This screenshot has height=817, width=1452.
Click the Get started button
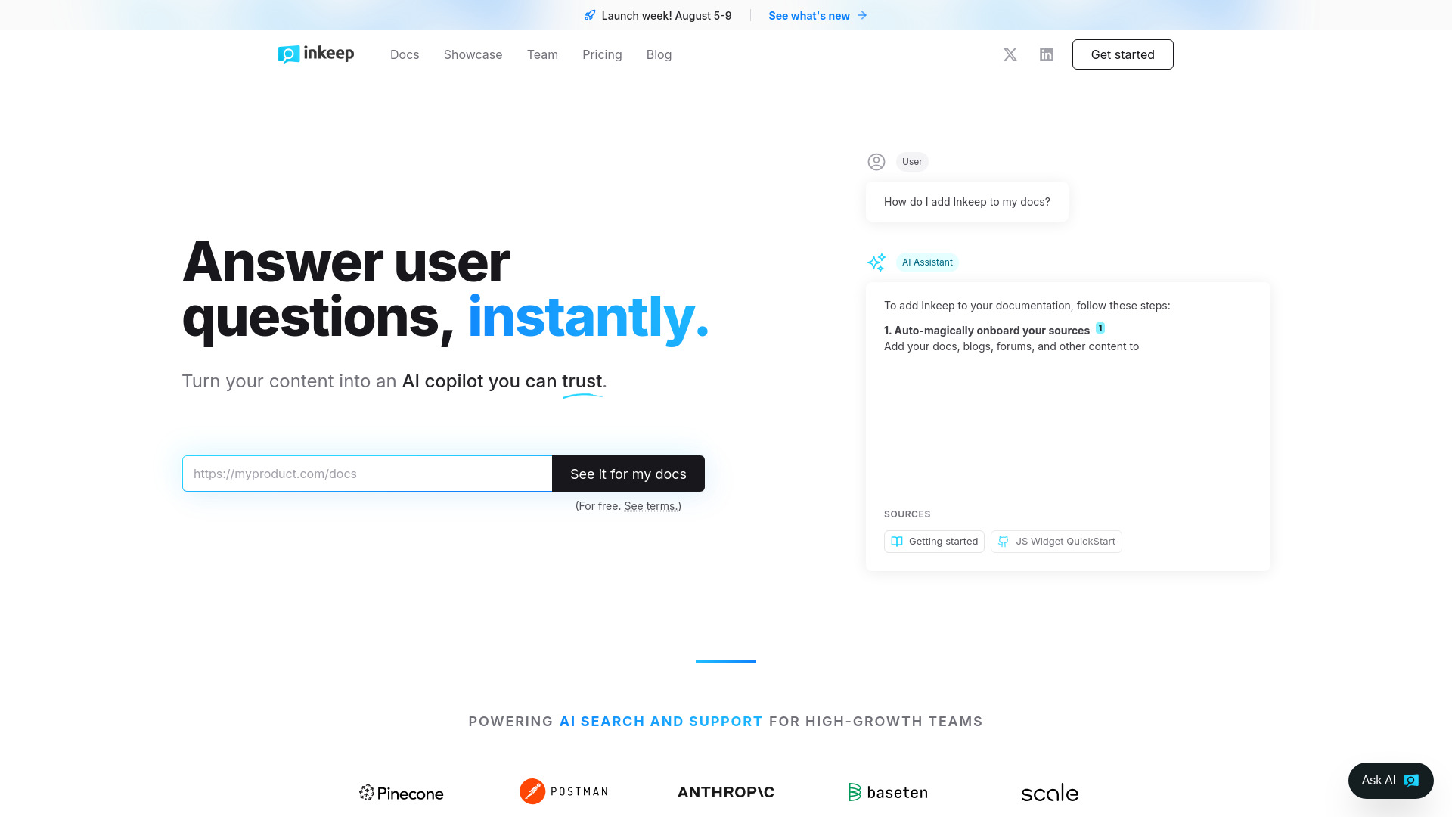[x=1123, y=54]
